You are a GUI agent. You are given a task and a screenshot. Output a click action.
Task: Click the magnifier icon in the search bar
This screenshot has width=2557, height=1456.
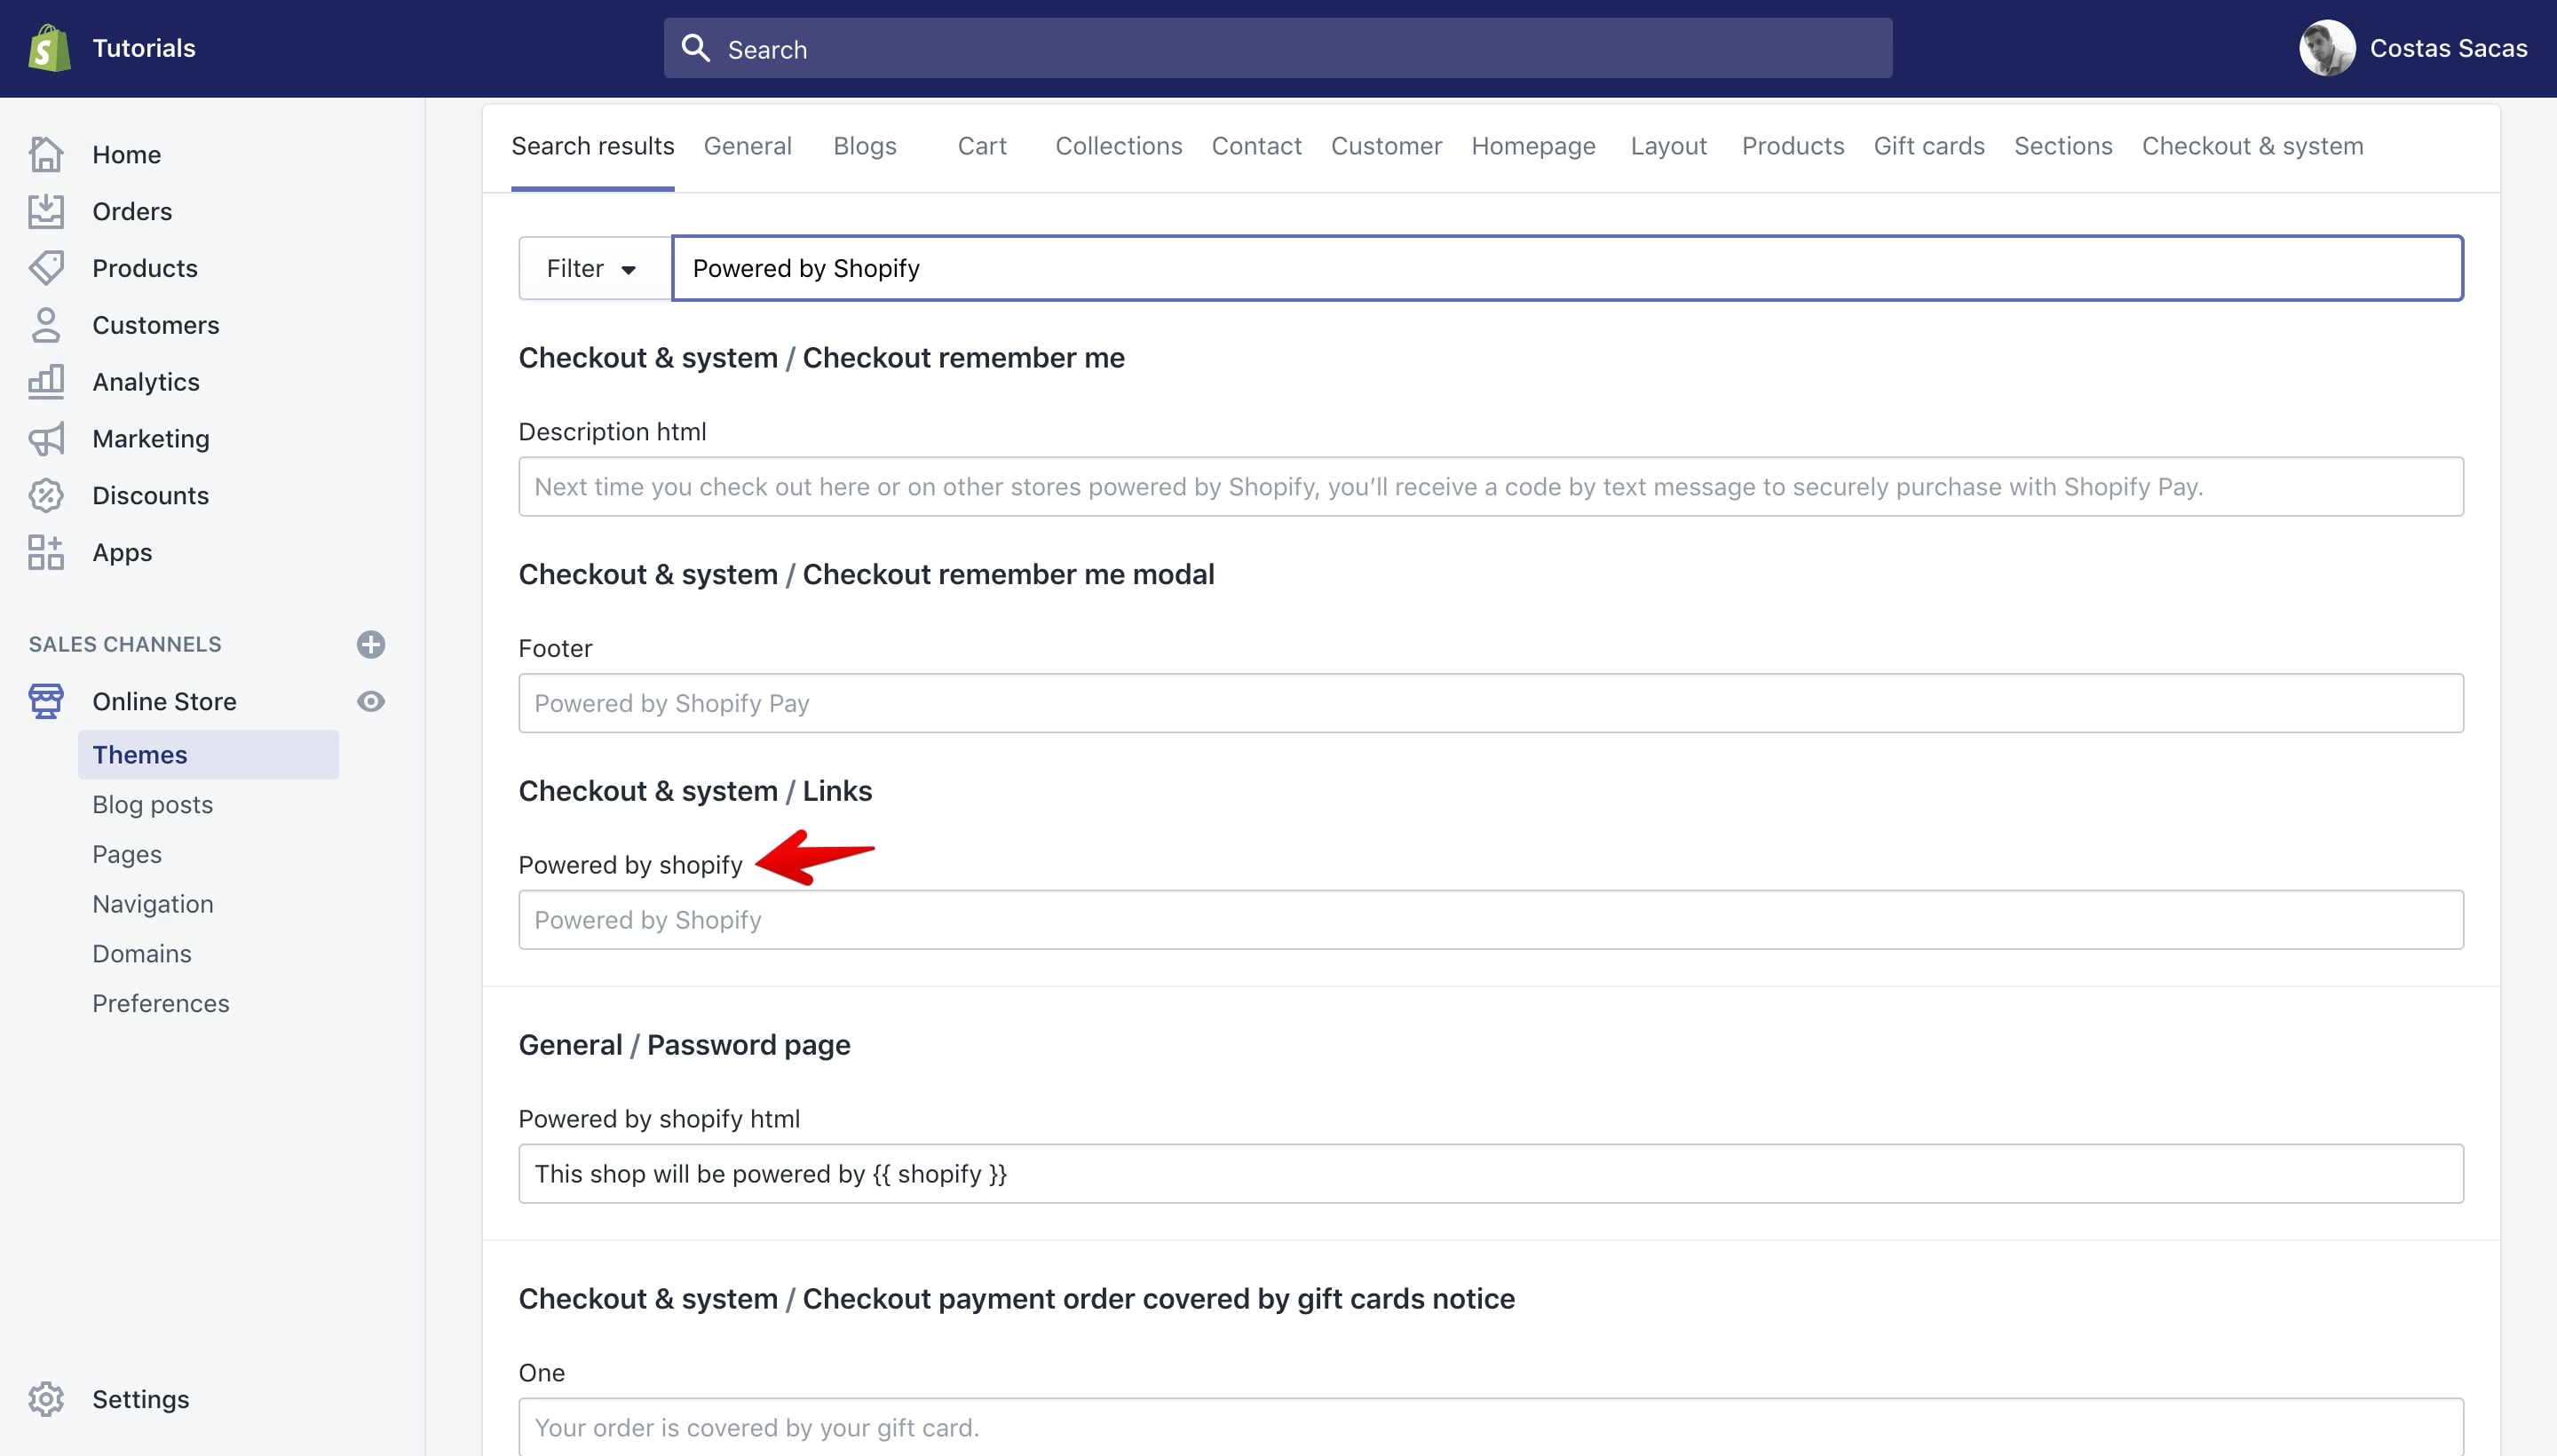tap(695, 48)
